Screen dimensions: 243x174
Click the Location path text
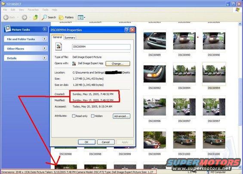coord(101,72)
